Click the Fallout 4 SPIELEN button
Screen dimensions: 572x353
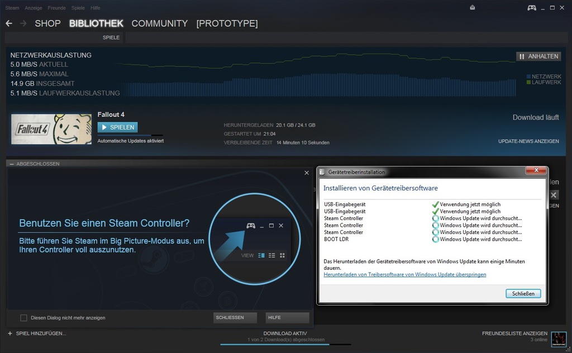click(117, 127)
